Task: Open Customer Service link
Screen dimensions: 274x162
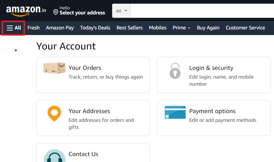Action: pos(245,28)
